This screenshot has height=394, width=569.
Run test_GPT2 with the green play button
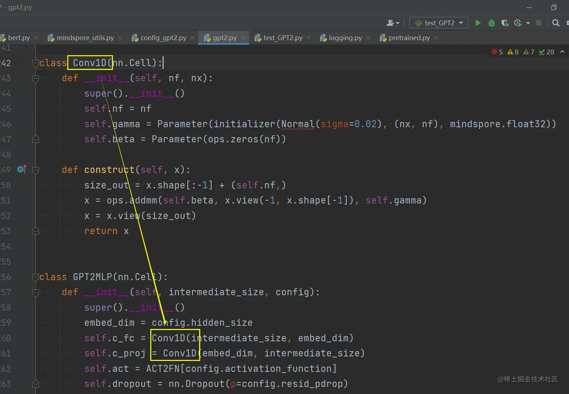(x=478, y=23)
